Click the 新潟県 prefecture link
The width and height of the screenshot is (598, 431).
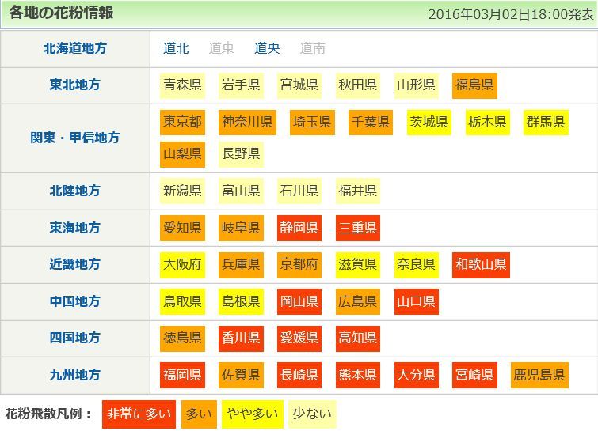point(182,191)
